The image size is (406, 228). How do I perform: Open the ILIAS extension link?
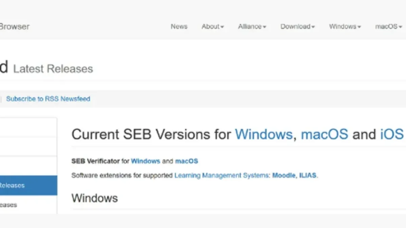tap(308, 176)
